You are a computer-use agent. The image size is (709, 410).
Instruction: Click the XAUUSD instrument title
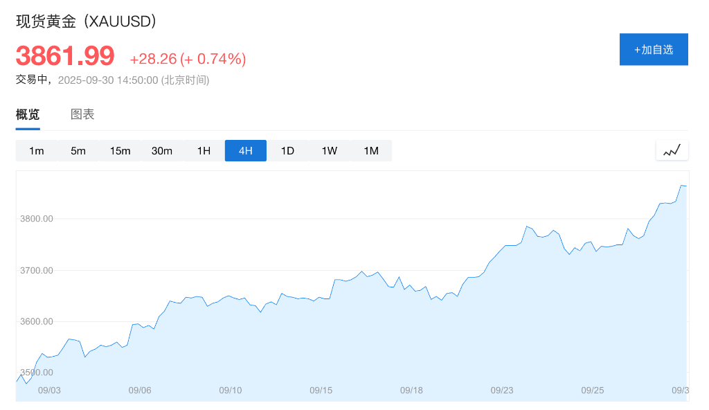tap(86, 21)
